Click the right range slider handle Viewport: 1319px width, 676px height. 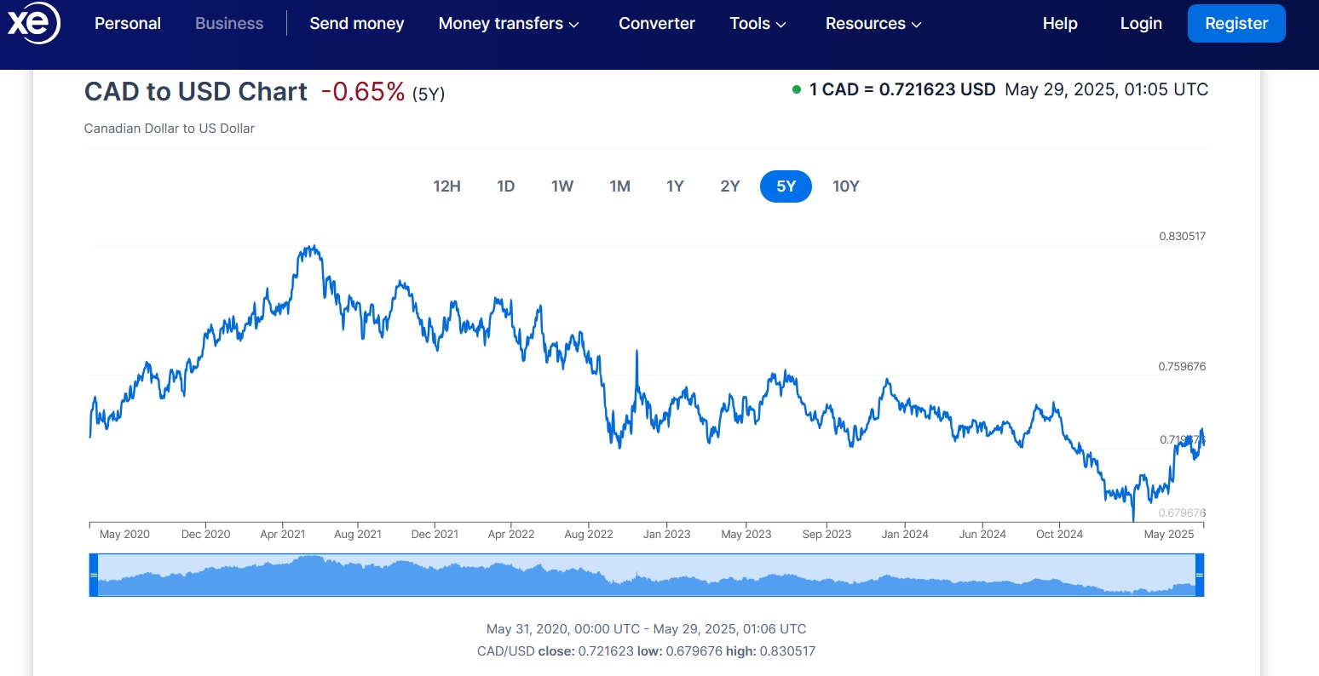tap(1200, 576)
